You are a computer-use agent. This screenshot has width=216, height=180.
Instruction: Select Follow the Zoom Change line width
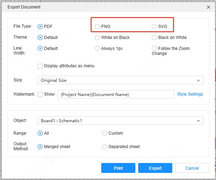point(154,49)
